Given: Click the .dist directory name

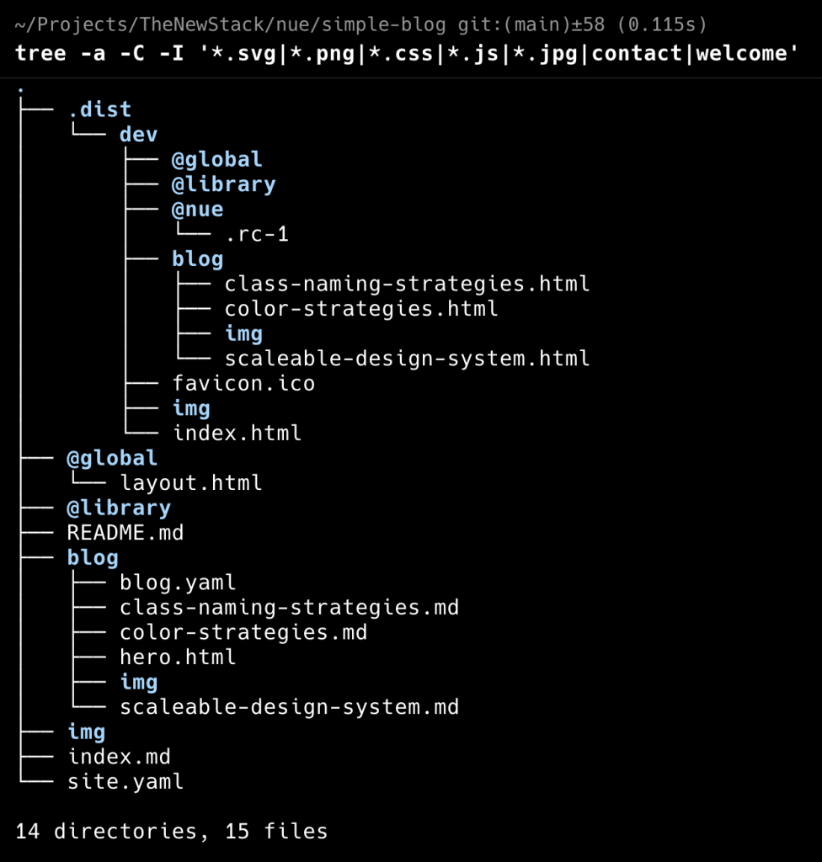Looking at the screenshot, I should [99, 109].
